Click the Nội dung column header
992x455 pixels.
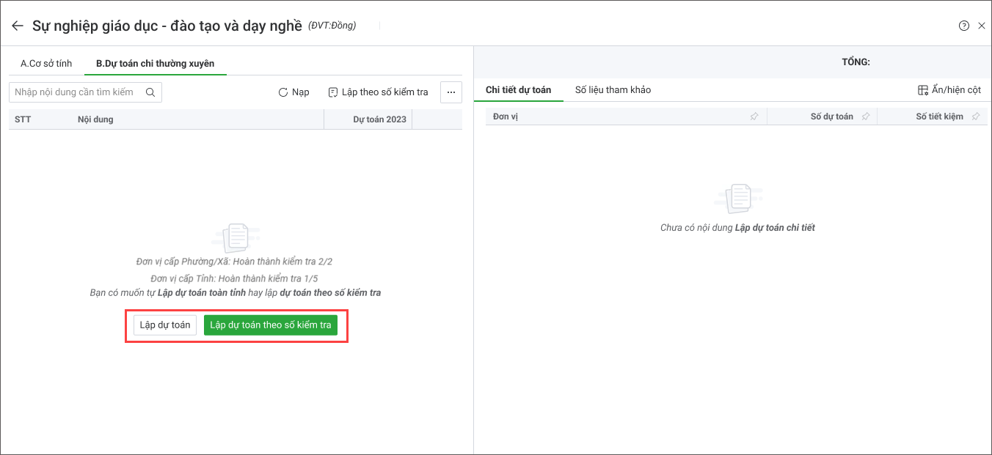(x=95, y=119)
